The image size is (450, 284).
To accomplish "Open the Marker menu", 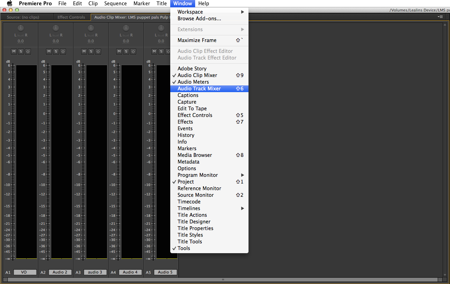I will [x=142, y=4].
